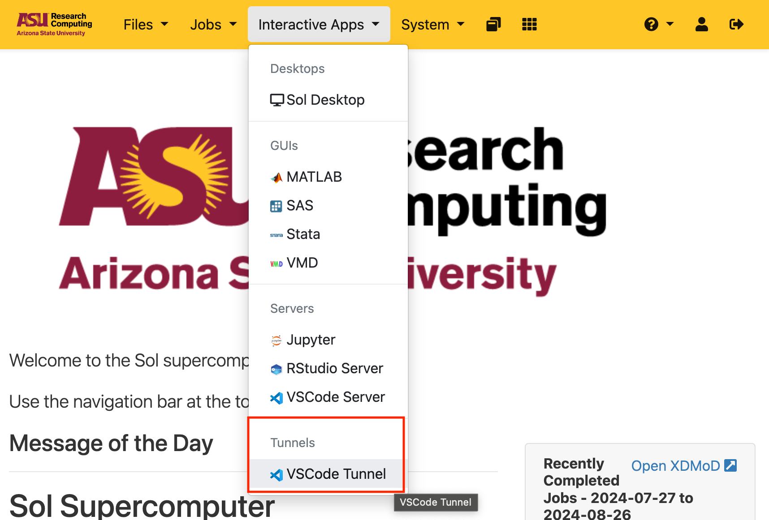Choose SAS under GUIs
The image size is (769, 520).
pyautogui.click(x=299, y=205)
